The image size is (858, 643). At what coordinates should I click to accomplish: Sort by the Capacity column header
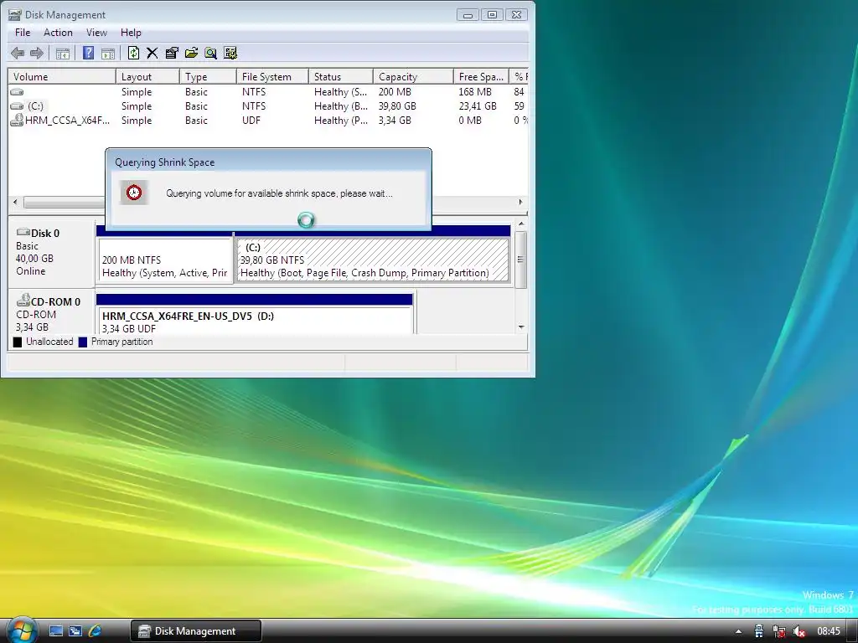click(x=414, y=76)
